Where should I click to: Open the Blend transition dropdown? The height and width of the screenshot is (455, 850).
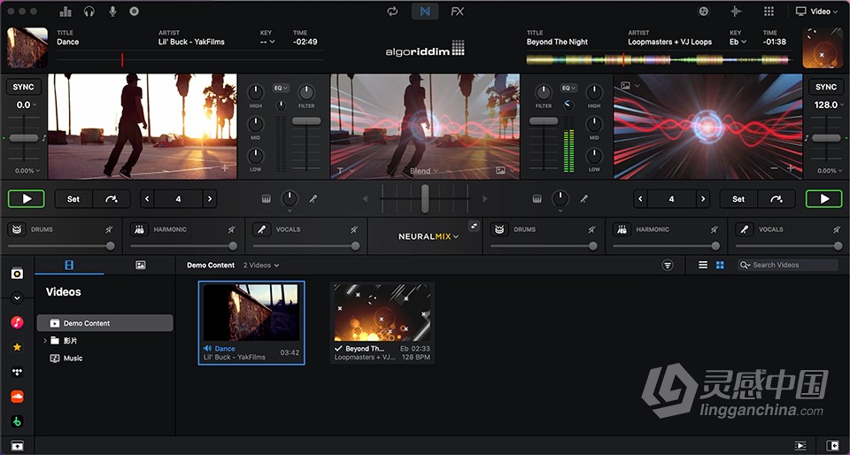[424, 171]
